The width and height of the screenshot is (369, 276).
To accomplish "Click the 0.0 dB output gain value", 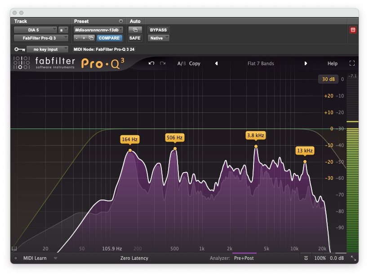I will click(x=337, y=258).
